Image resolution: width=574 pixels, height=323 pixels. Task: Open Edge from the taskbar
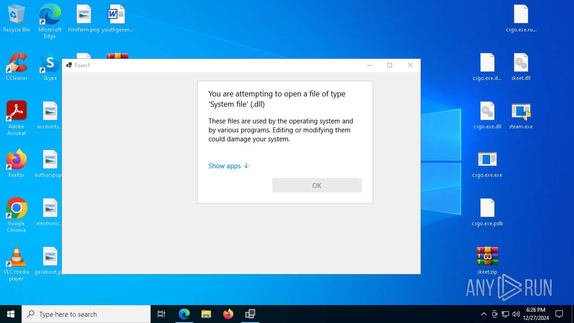point(184,314)
